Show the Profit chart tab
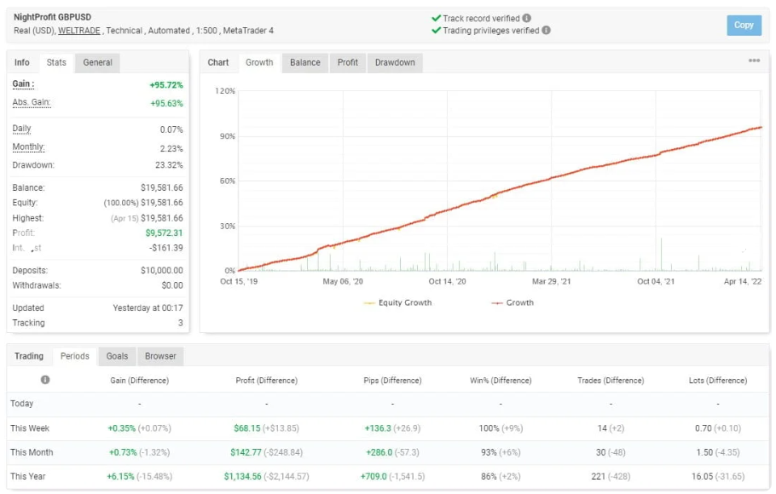Screen dimensions: 776x494 point(348,62)
